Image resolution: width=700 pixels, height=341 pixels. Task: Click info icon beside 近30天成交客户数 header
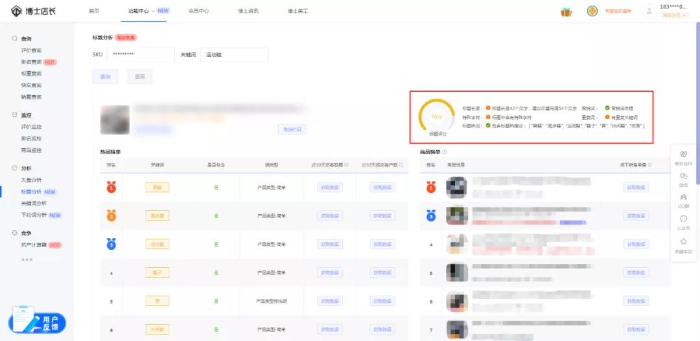tap(401, 165)
